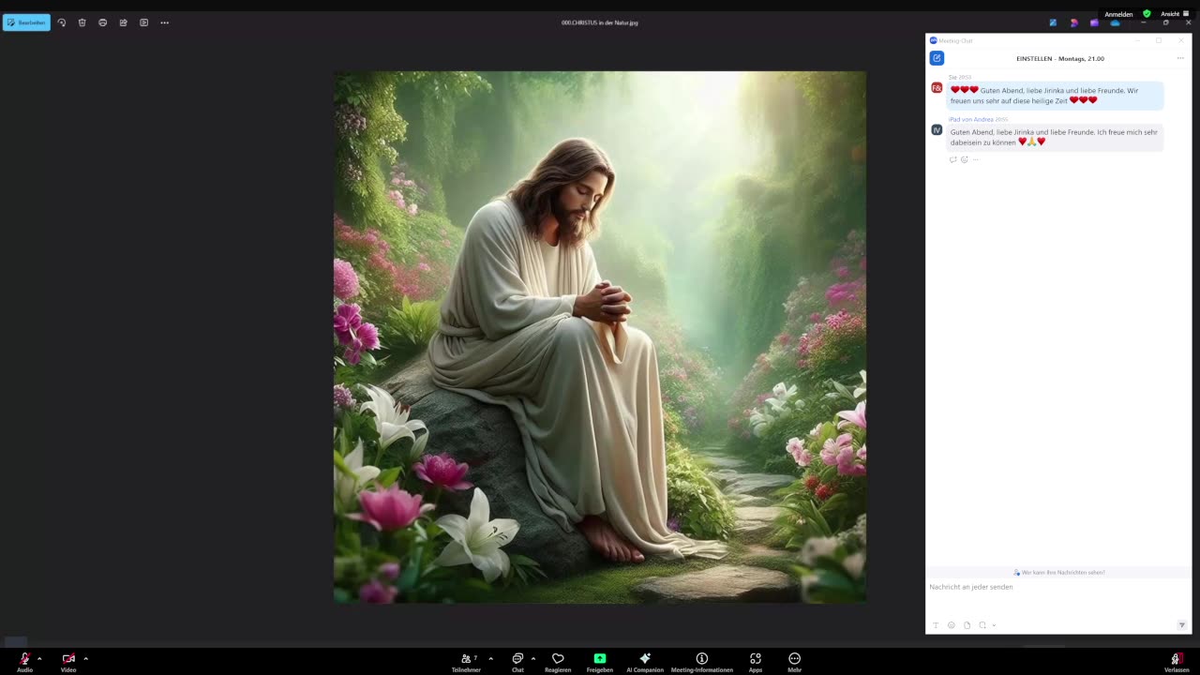Expand the screenshot options arrow in chat
Image resolution: width=1200 pixels, height=675 pixels.
point(994,625)
